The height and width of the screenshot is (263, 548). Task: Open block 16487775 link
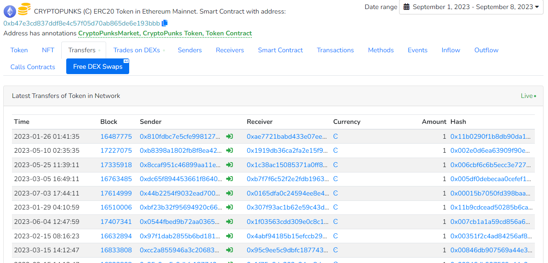[x=116, y=137]
